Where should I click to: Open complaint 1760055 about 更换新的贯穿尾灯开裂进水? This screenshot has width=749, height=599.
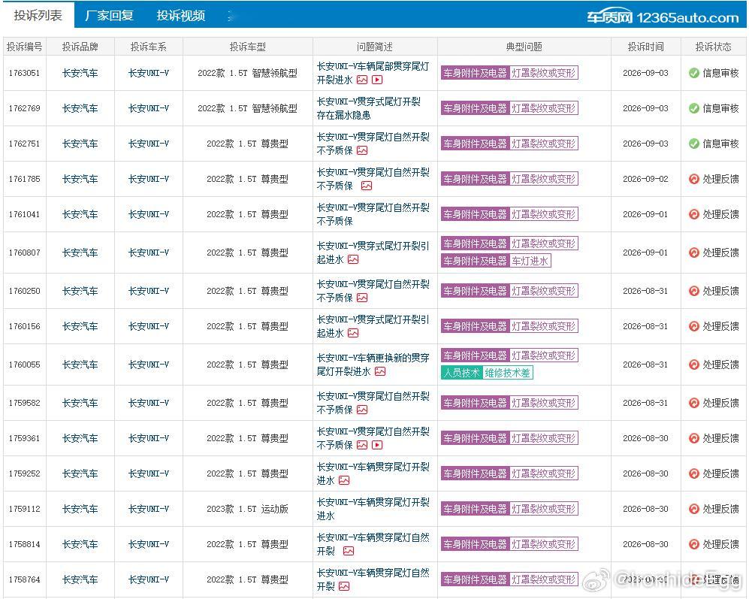tap(373, 365)
